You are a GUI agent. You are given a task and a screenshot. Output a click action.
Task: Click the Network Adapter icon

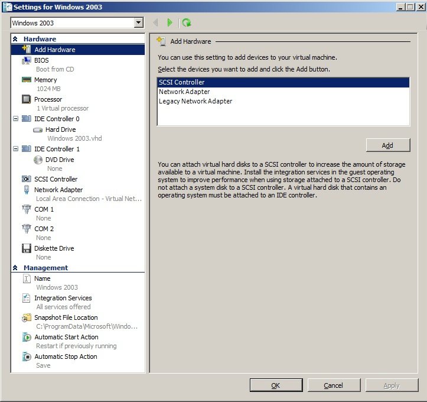26,190
